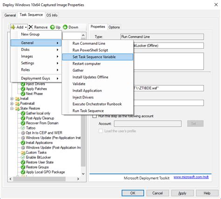The width and height of the screenshot is (221, 199).
Task: Open the Options tab
Action: coord(114,27)
